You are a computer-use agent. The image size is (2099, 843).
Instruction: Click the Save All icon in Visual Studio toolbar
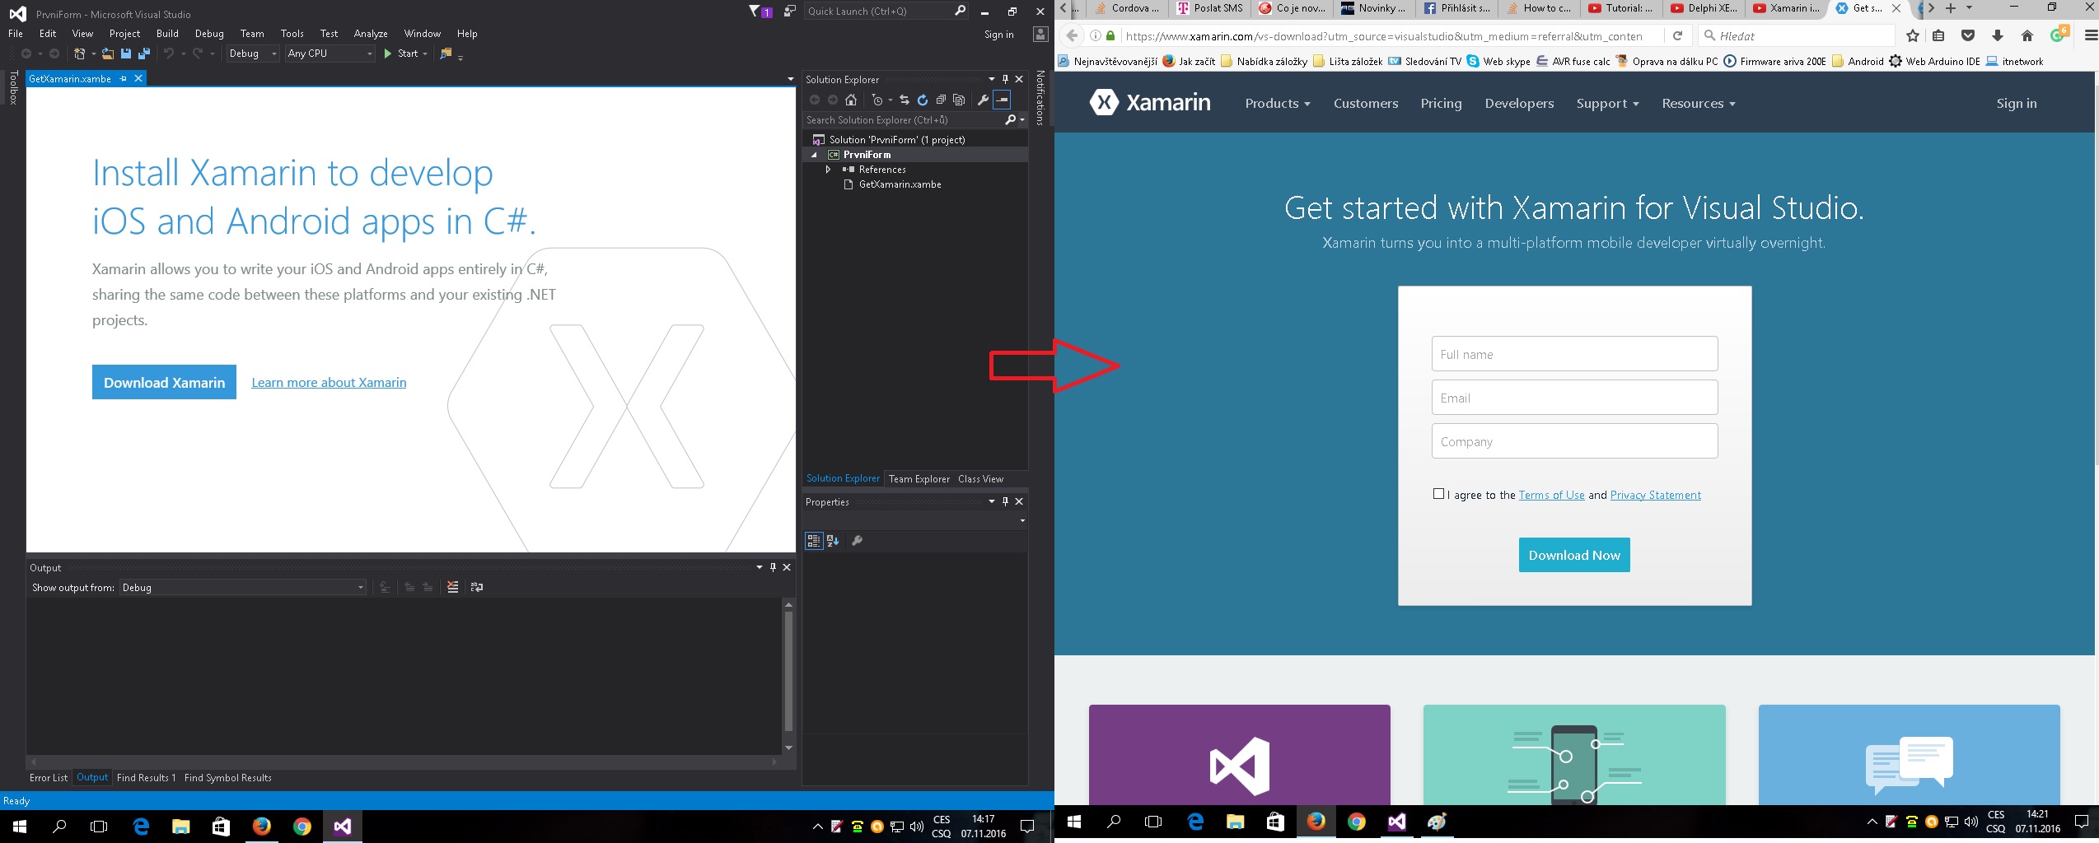pyautogui.click(x=144, y=54)
